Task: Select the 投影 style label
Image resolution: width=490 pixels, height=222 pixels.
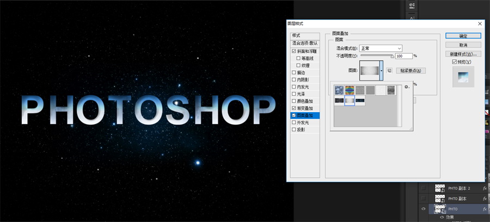Action: click(x=301, y=129)
